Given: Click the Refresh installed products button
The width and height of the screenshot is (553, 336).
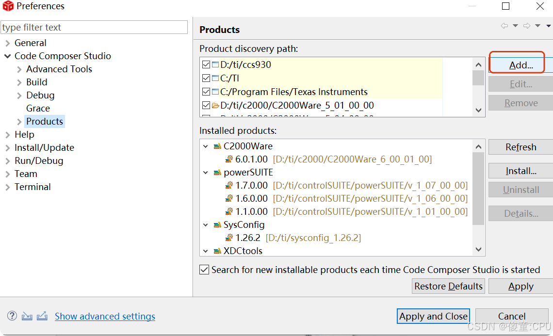Looking at the screenshot, I should [521, 147].
